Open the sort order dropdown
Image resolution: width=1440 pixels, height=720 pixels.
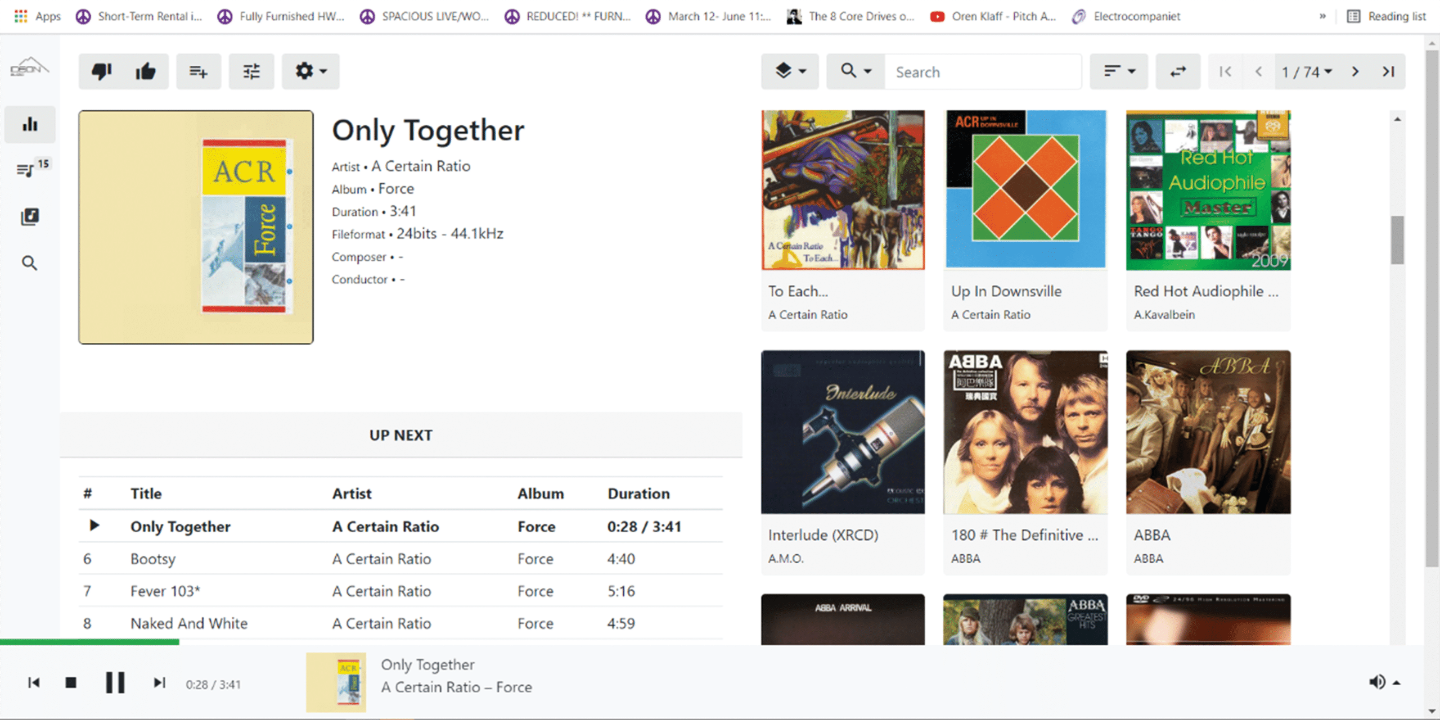[1119, 71]
